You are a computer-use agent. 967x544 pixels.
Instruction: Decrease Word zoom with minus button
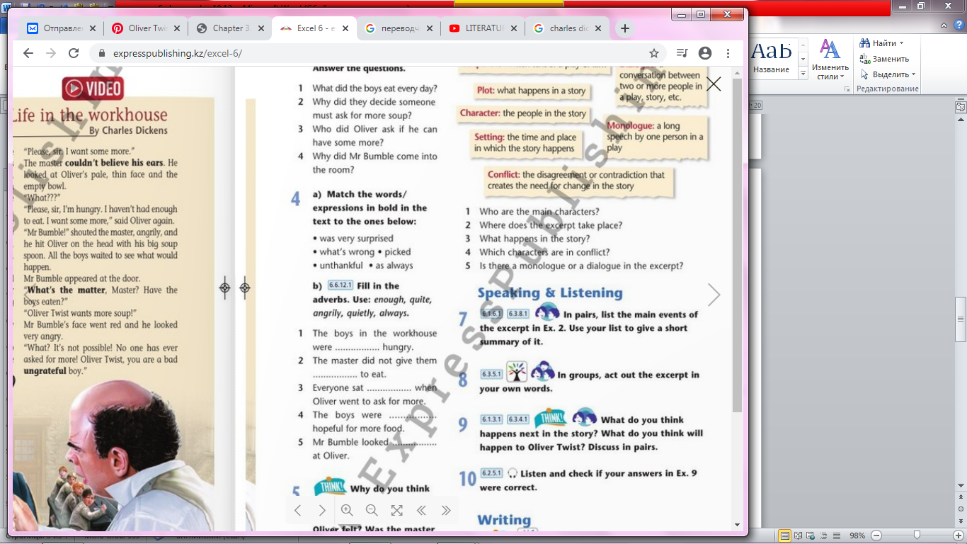876,535
